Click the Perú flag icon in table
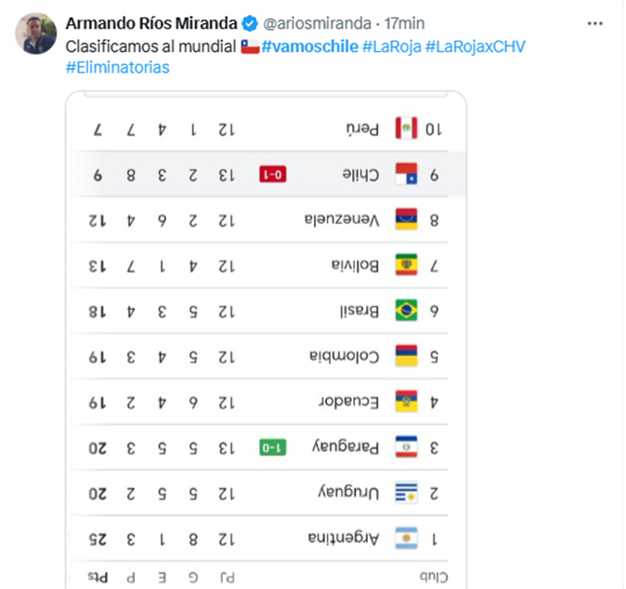626x589 pixels. point(407,128)
